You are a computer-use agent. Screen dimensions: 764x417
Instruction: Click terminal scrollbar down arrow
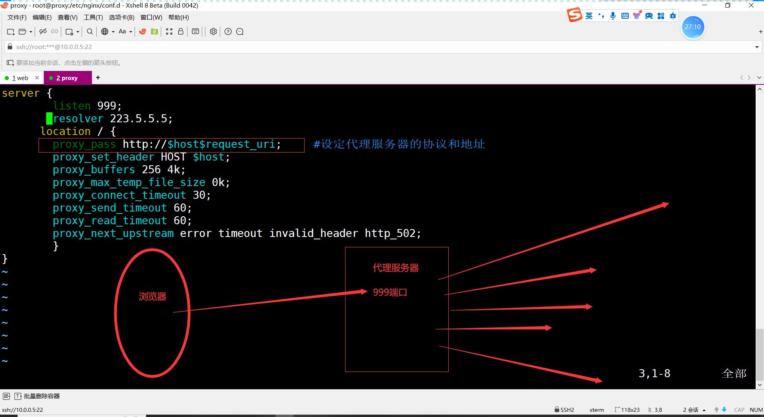pyautogui.click(x=760, y=385)
